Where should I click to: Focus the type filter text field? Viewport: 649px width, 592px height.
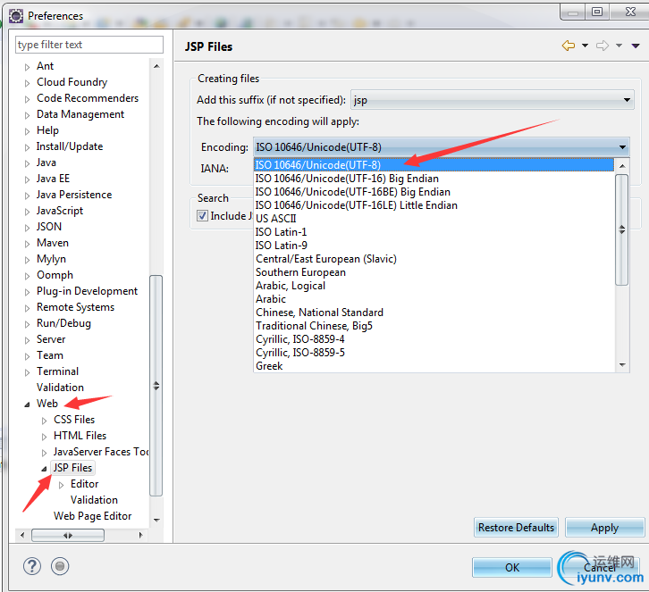(89, 45)
